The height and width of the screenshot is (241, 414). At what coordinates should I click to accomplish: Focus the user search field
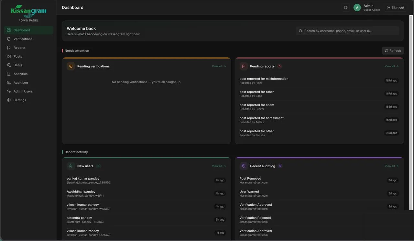pos(347,31)
